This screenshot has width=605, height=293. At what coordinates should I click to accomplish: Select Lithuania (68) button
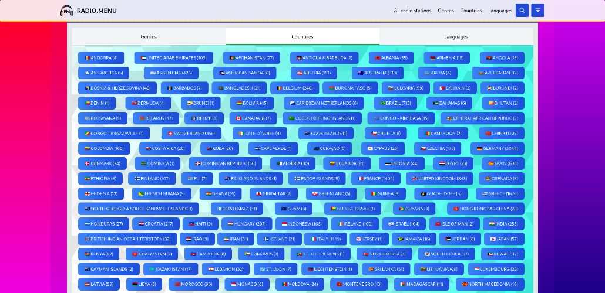coord(439,269)
